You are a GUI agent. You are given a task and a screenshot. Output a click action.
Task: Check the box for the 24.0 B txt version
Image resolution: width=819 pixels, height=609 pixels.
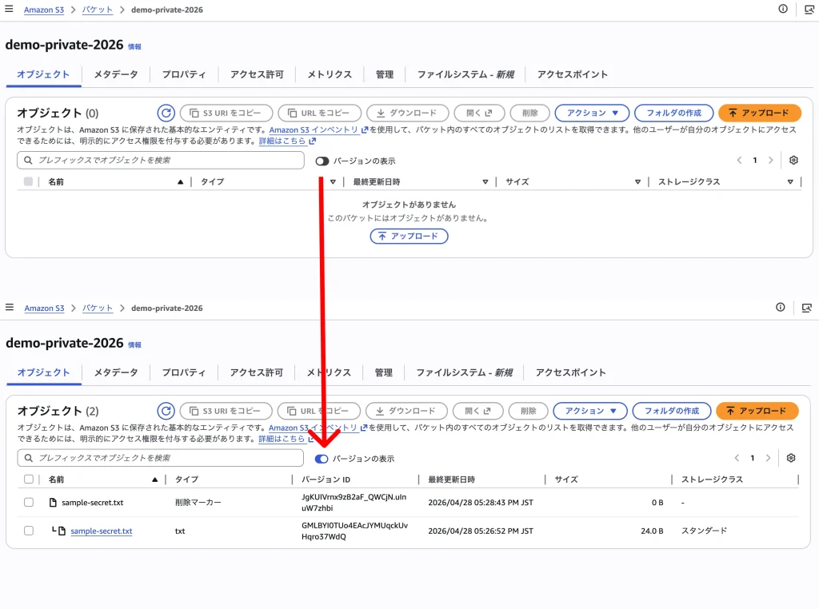[29, 531]
